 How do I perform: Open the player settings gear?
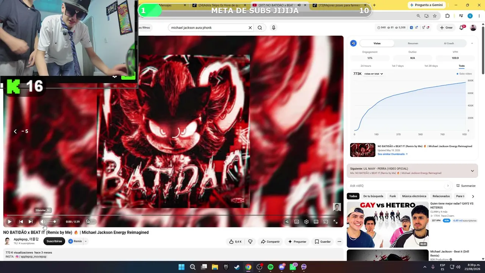pyautogui.click(x=306, y=222)
